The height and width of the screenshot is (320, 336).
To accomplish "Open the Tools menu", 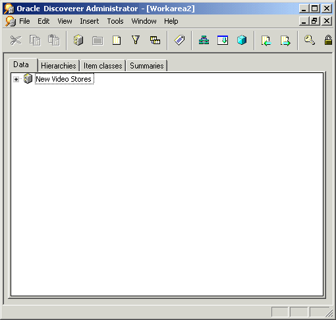I will (x=115, y=21).
